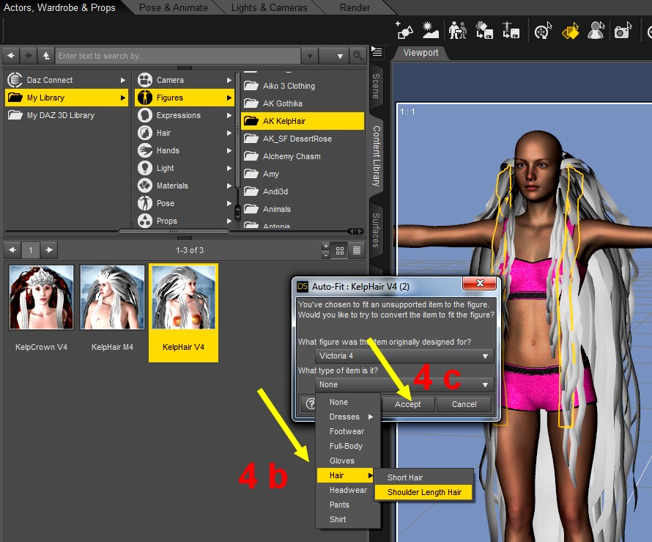Select the yellow Surface Selection tool icon

570,30
